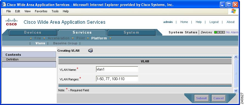This screenshot has height=105, width=244.
Task: Click the Note Required Field text
Action: click(73, 90)
